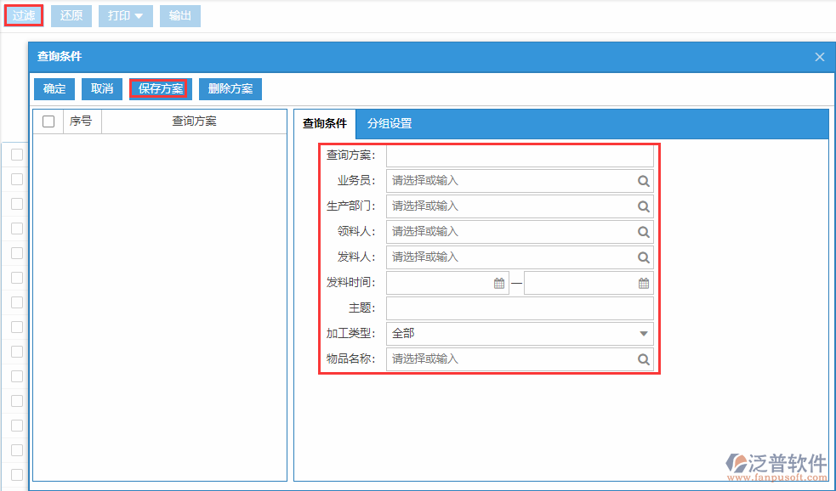Click the 过滤 toolbar button

click(24, 16)
